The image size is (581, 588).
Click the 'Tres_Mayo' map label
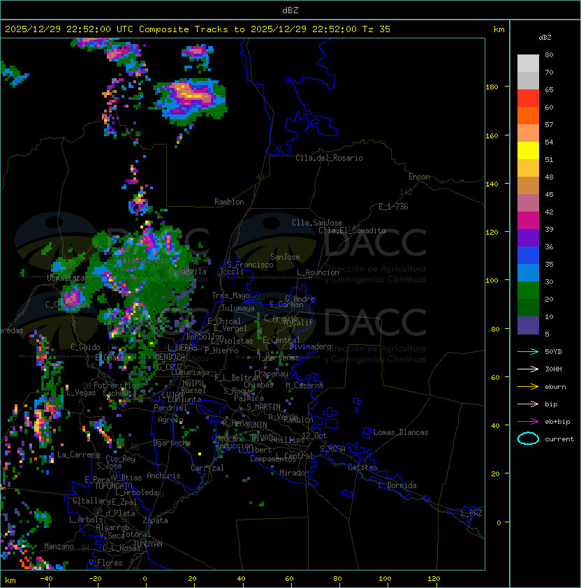(230, 295)
